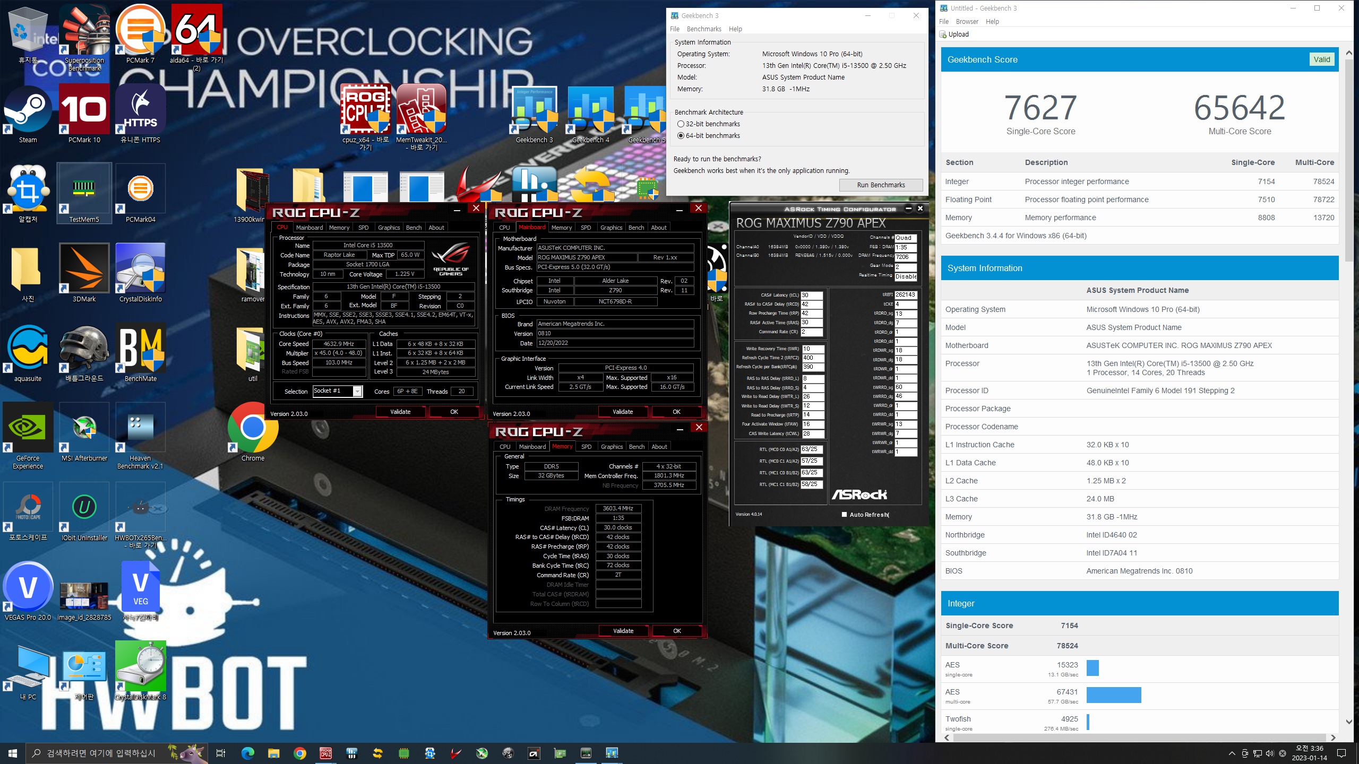The height and width of the screenshot is (764, 1359).
Task: Toggle Auto Refresh checkbox in Timing Configurator
Action: click(x=844, y=514)
